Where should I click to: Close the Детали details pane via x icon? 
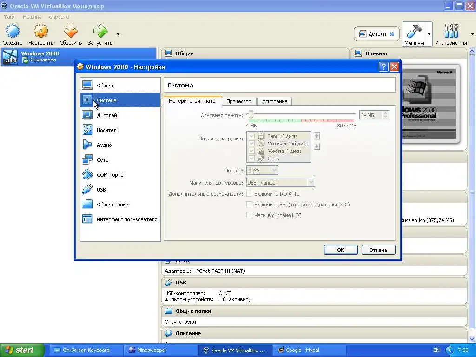point(392,34)
